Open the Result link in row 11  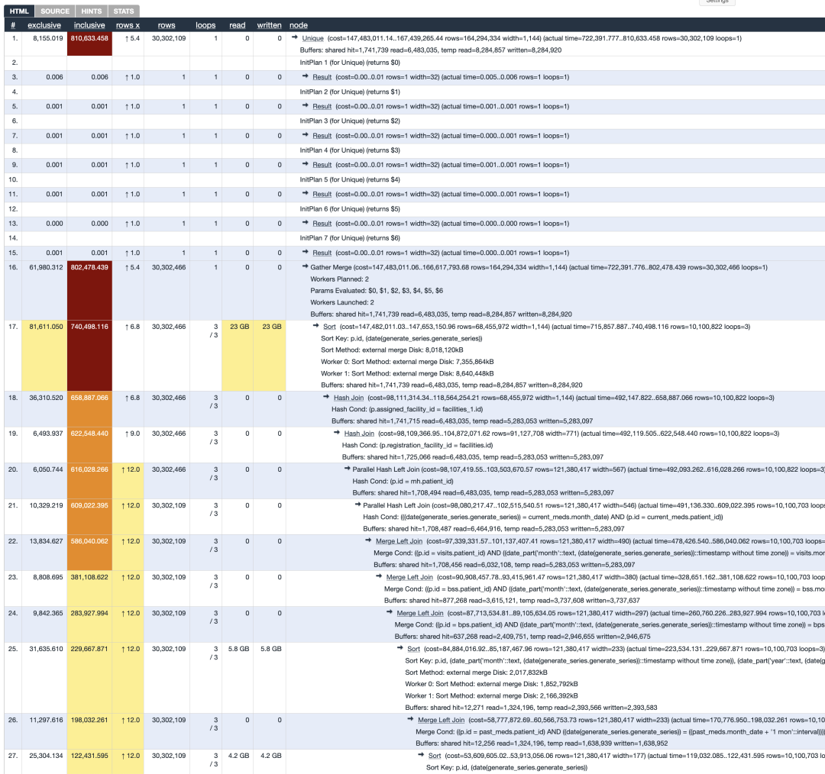pyautogui.click(x=322, y=195)
